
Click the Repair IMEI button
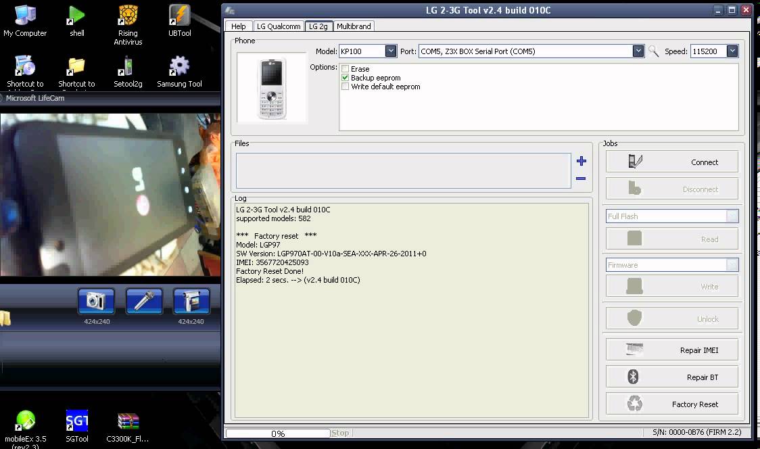click(672, 350)
